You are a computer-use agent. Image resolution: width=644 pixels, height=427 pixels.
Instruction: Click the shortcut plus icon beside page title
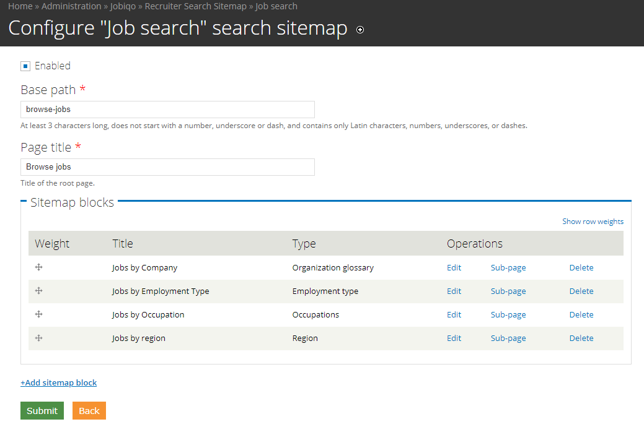coord(360,30)
